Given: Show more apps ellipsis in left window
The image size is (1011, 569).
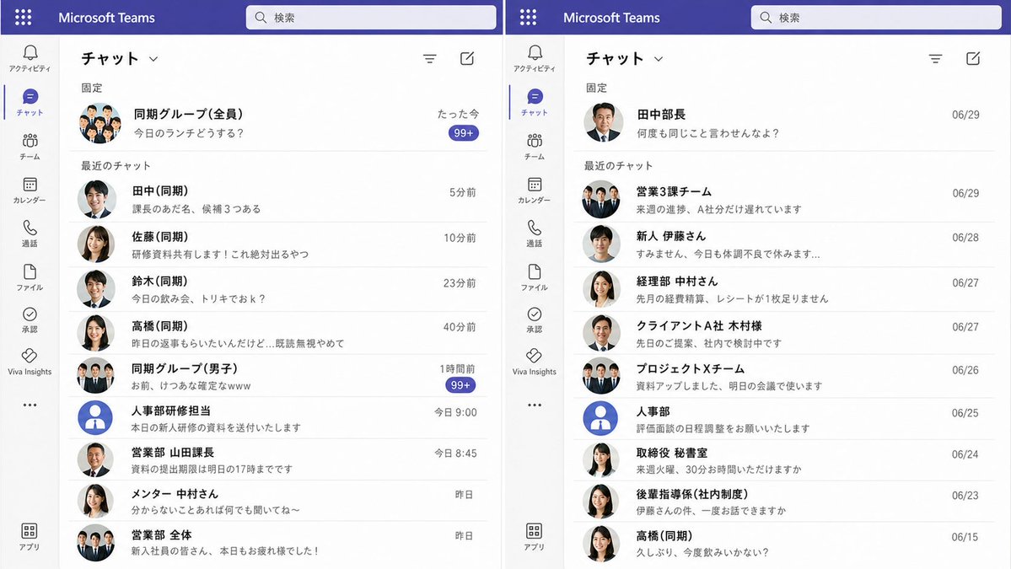Looking at the screenshot, I should (x=30, y=405).
